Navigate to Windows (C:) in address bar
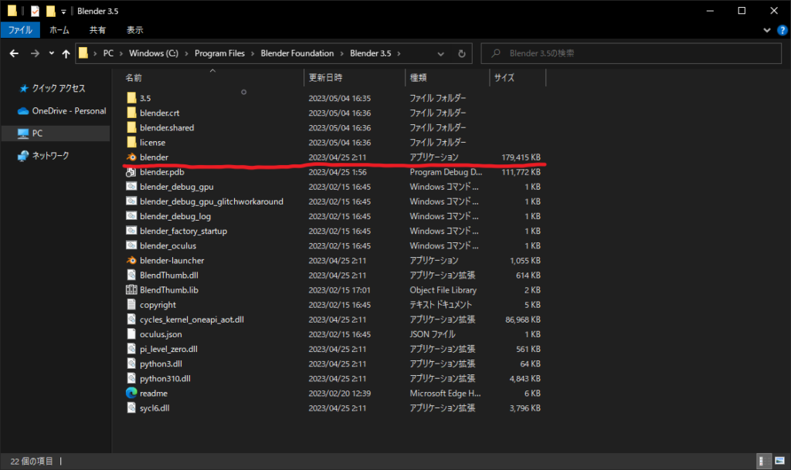 pyautogui.click(x=154, y=53)
